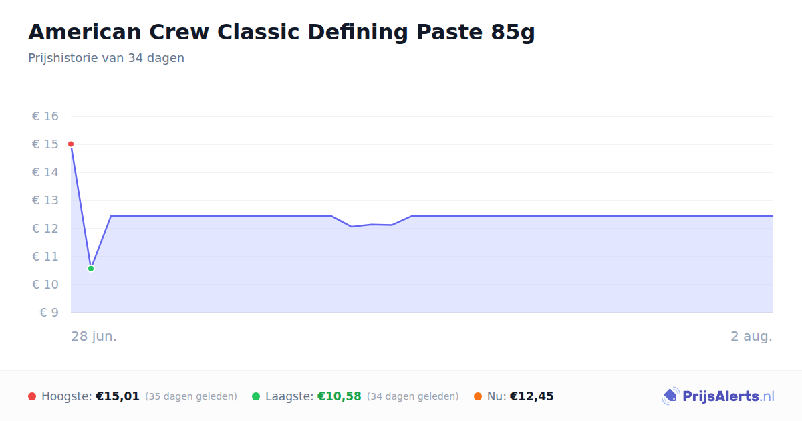Click the orange Nu legend dot

pos(478,396)
